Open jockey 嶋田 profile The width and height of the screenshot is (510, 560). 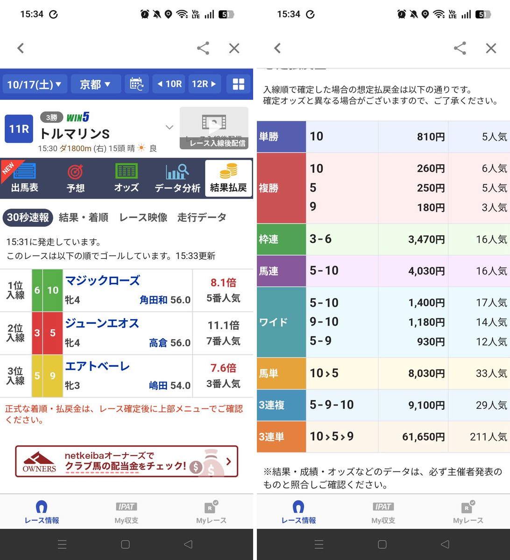[x=158, y=386]
